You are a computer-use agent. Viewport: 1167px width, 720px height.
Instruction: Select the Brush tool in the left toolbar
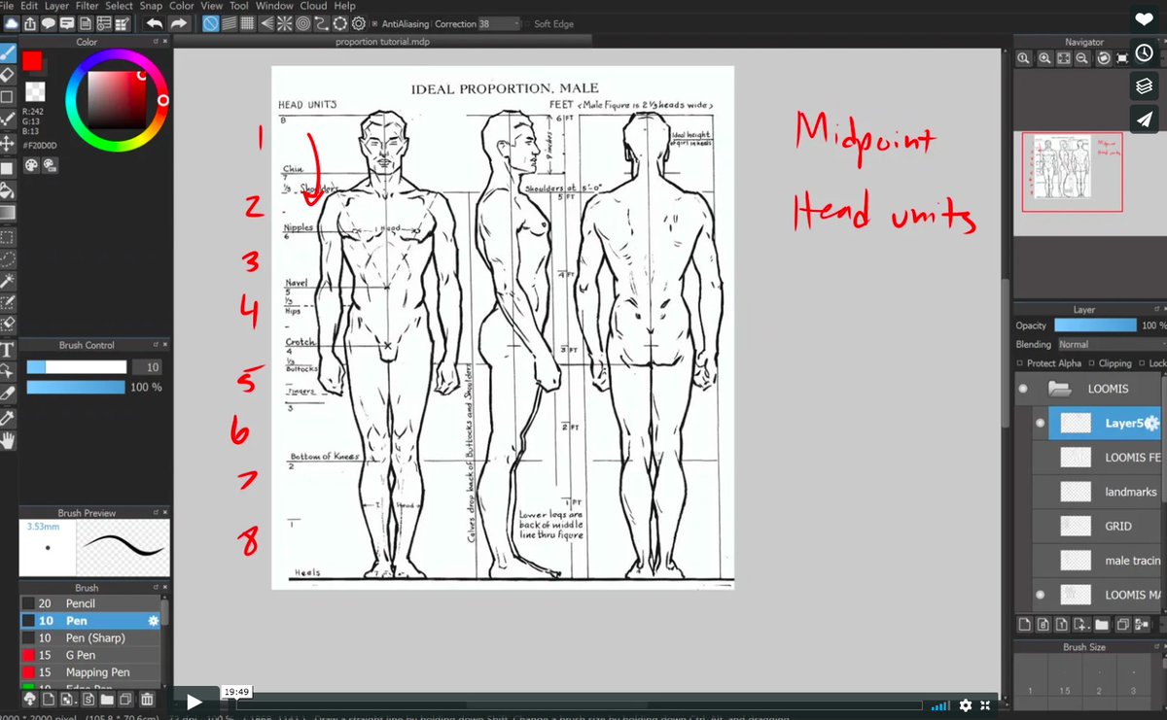pos(7,52)
